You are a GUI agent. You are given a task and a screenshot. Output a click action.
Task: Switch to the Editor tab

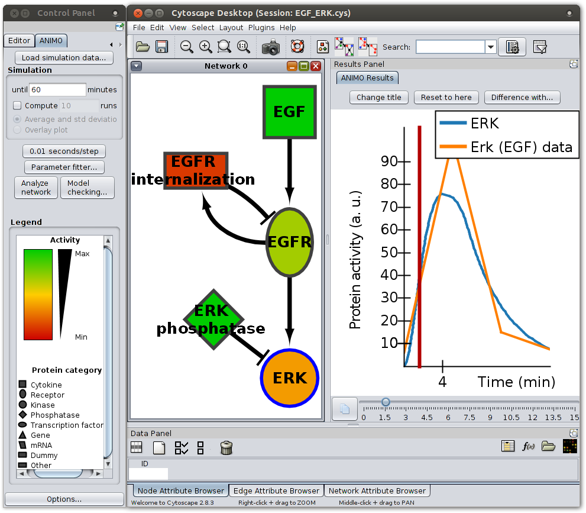pos(19,41)
